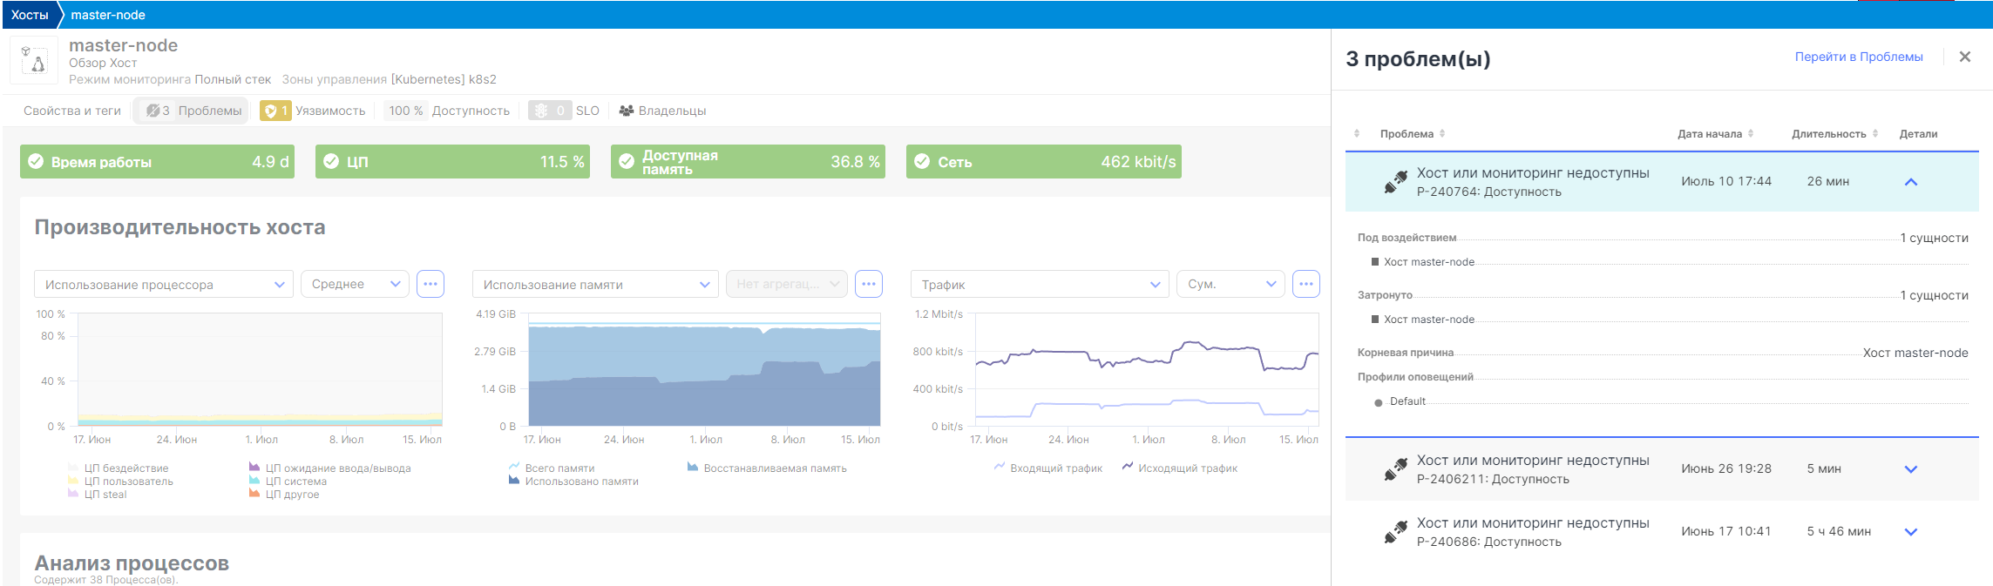Open the Owners people icon
This screenshot has height=586, width=1993.
626,111
